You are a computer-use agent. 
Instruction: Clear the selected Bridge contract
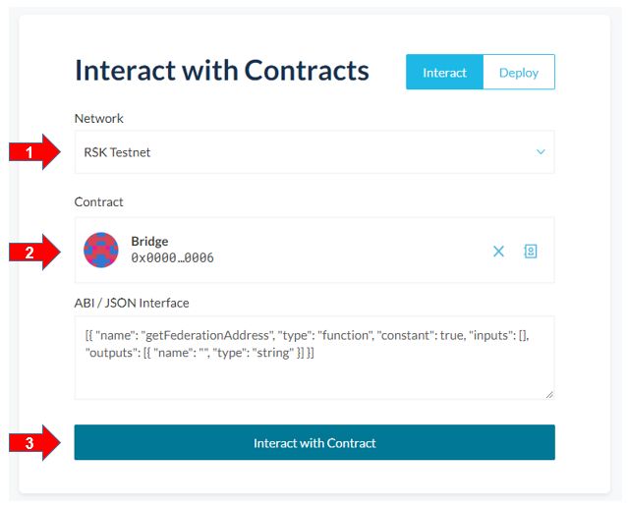[x=498, y=252]
